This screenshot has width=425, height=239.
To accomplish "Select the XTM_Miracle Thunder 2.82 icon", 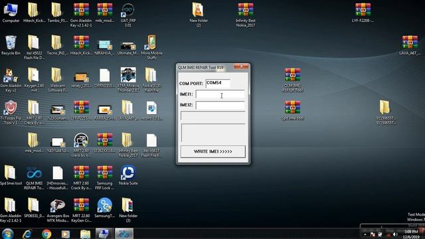I will 128,80.
